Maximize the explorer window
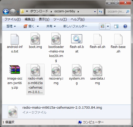The width and height of the screenshot is (133, 127). click(116, 3)
